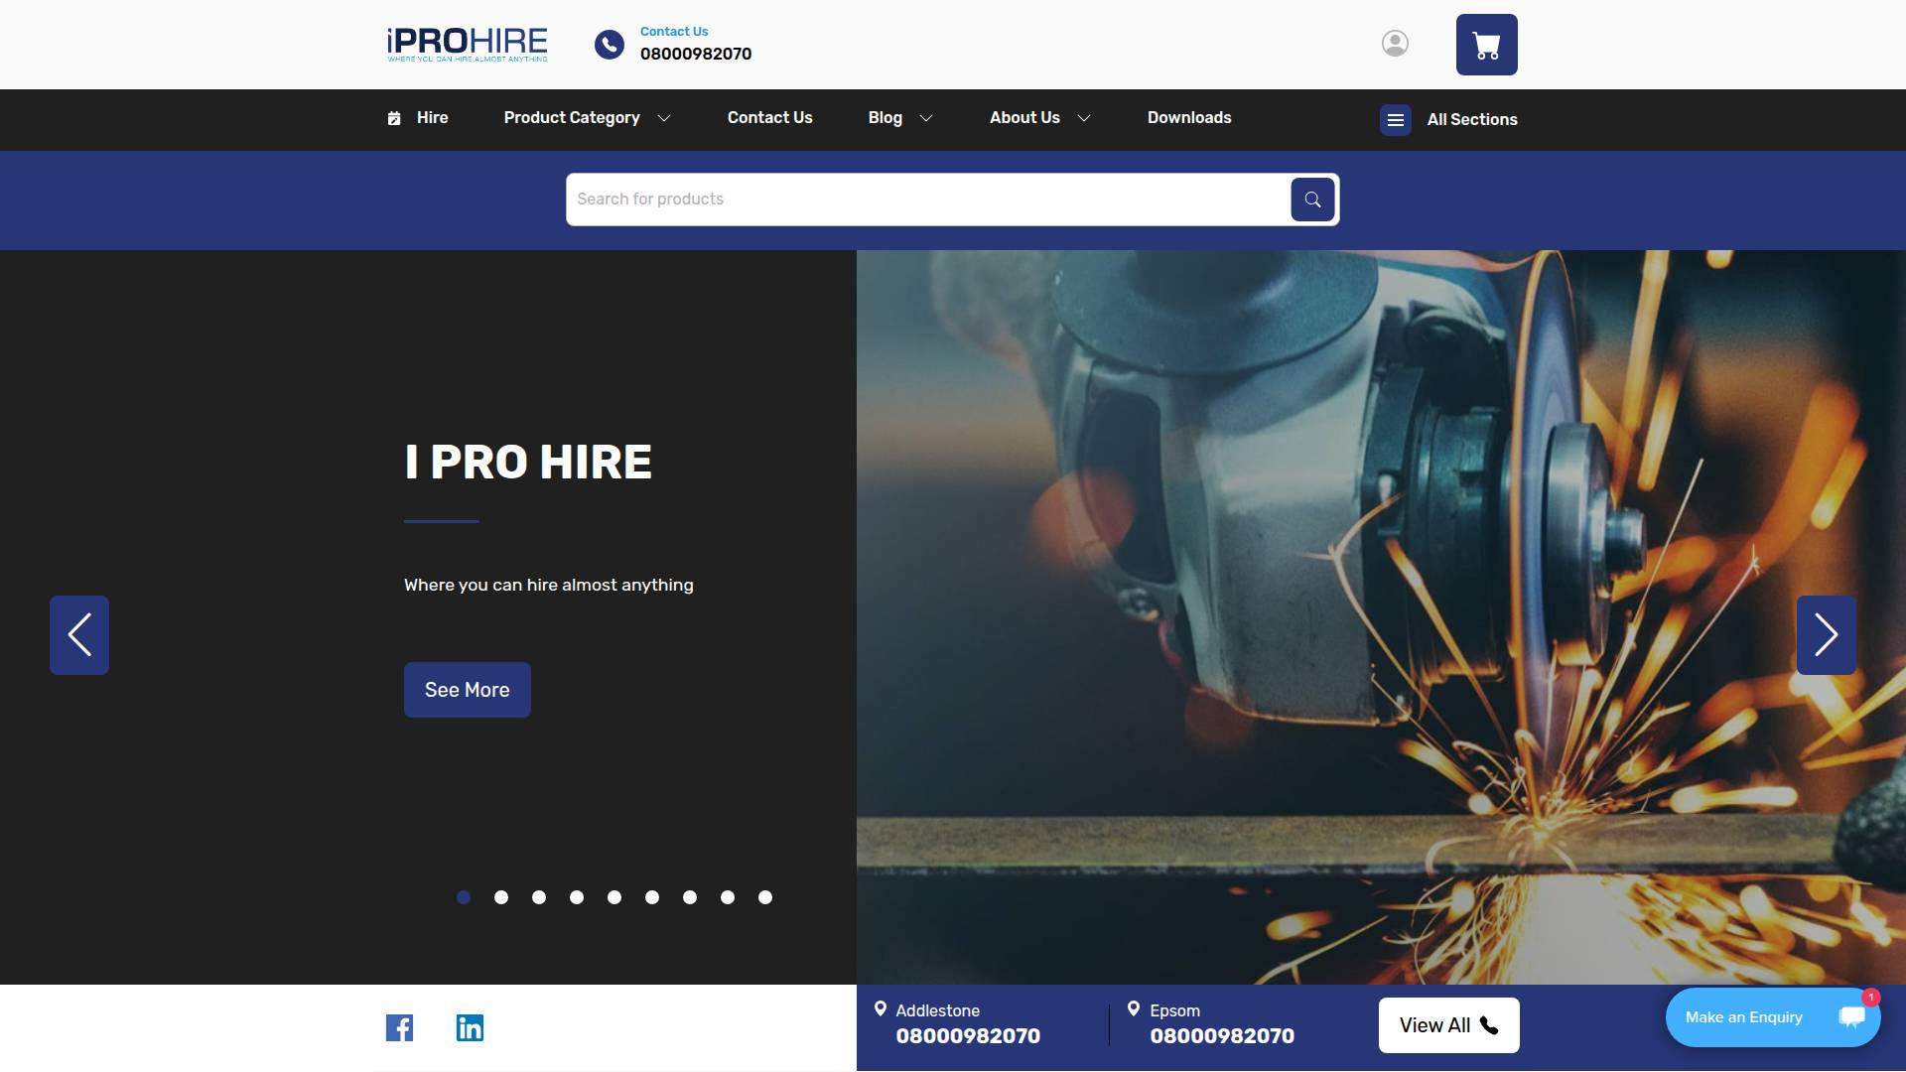Viewport: 1906px width, 1072px height.
Task: Click the Addlestone location pin icon
Action: [880, 1009]
